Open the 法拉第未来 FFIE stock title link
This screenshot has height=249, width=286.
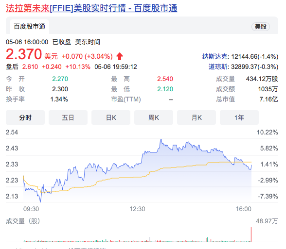91,8
